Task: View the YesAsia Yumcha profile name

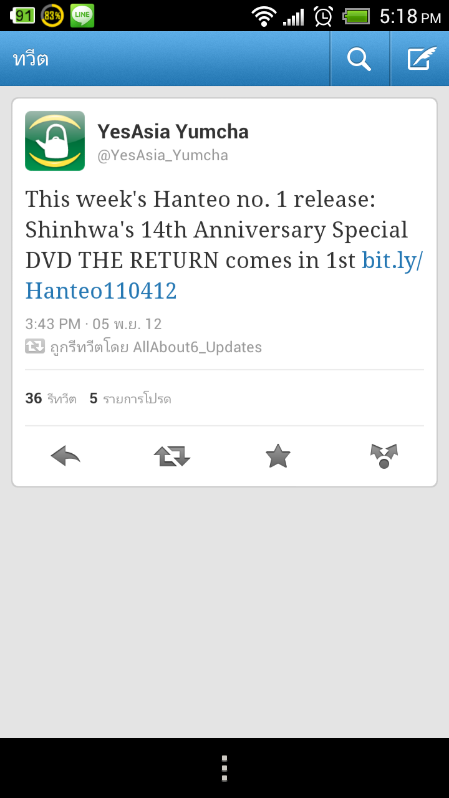Action: point(173,132)
